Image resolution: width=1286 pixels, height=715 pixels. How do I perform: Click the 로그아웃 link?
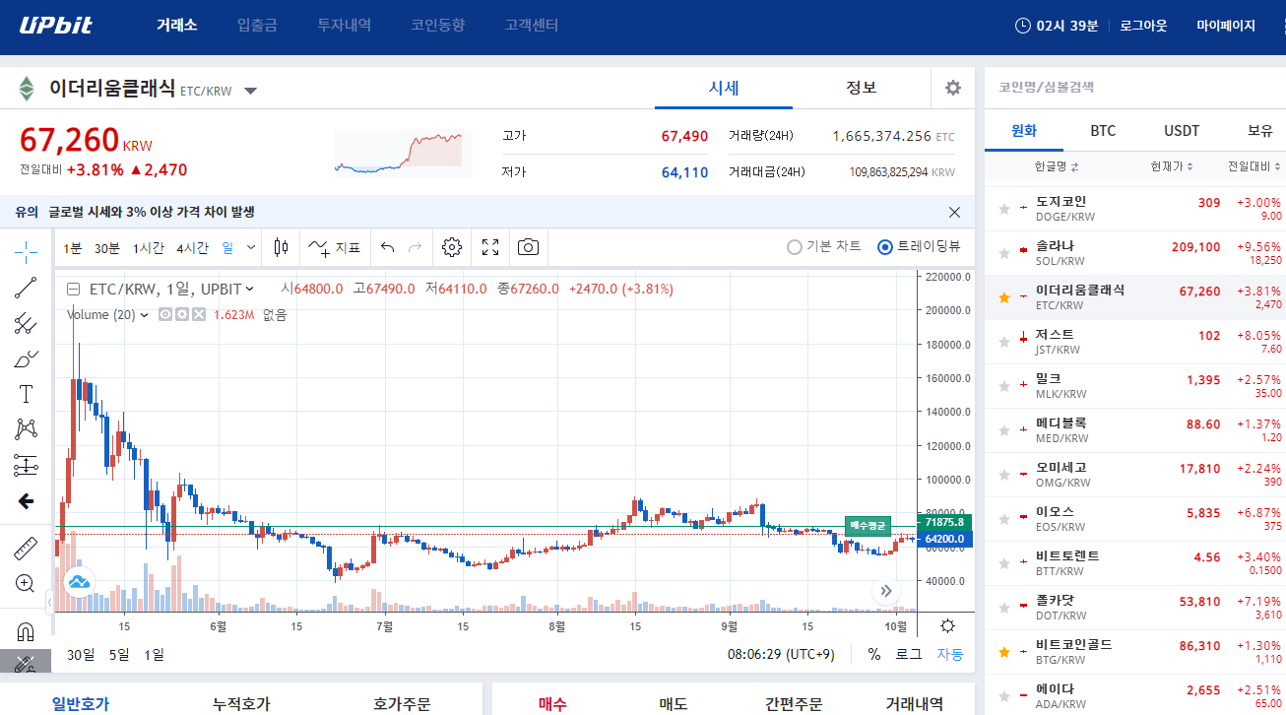click(x=1143, y=26)
